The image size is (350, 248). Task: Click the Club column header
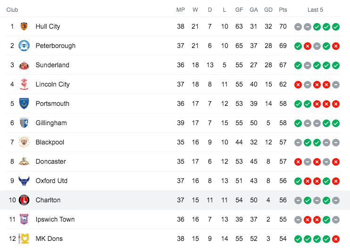point(13,9)
